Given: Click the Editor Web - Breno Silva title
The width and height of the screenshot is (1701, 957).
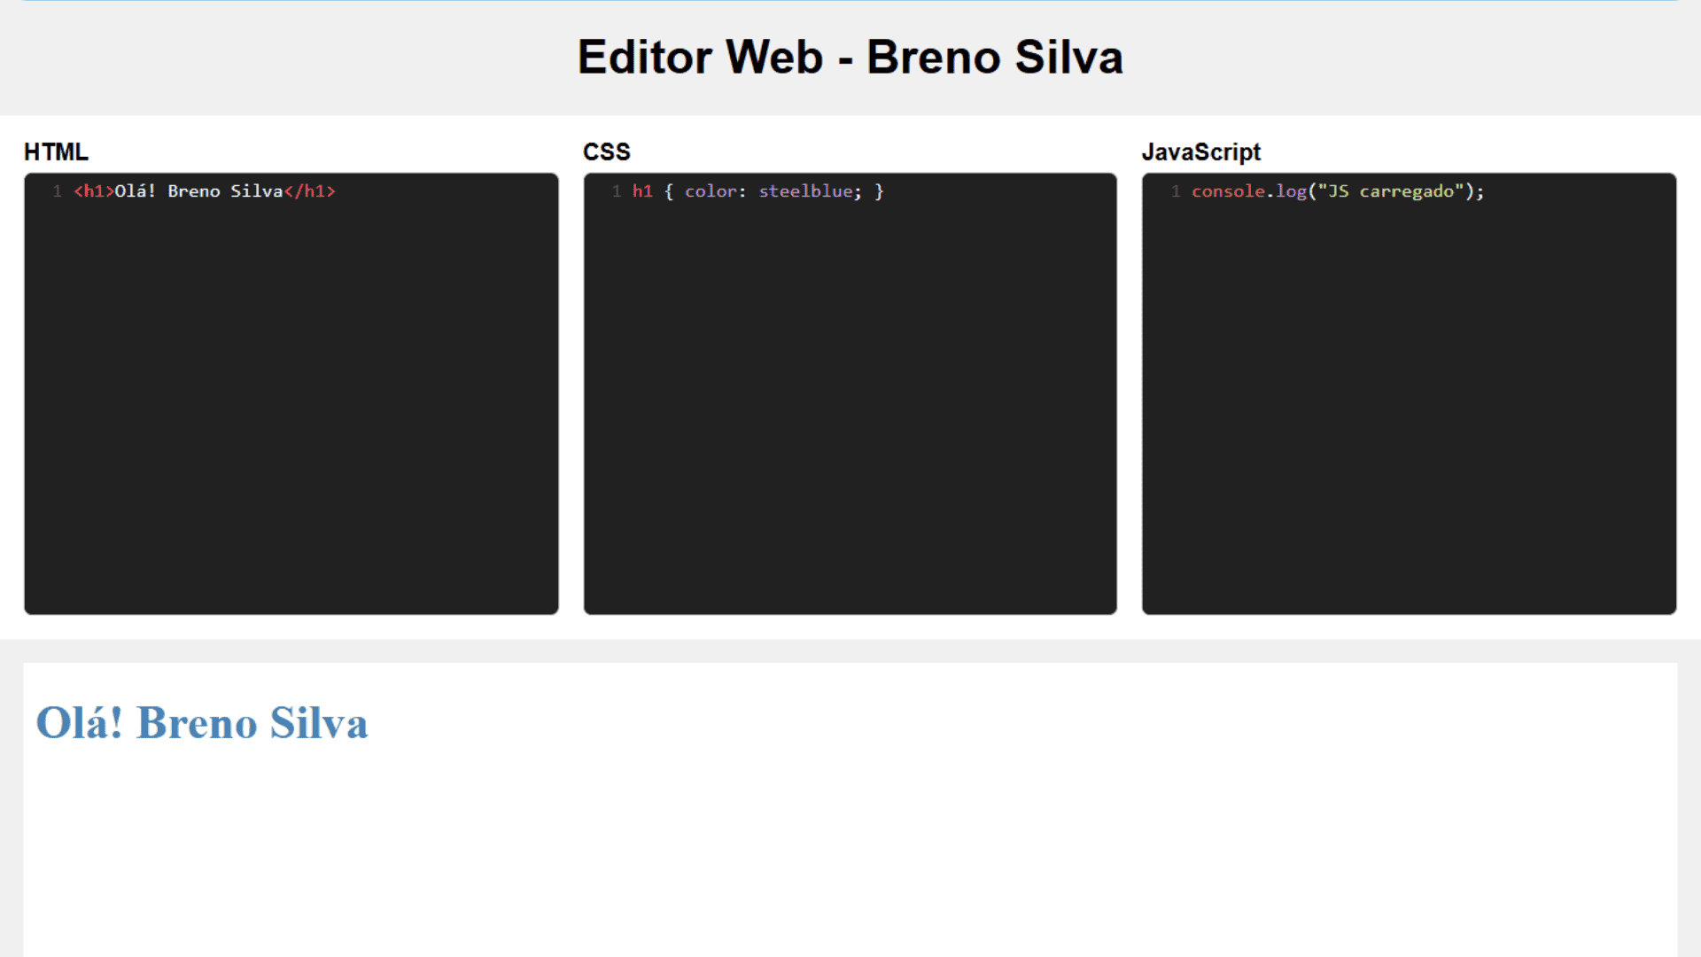Looking at the screenshot, I should click(x=850, y=58).
